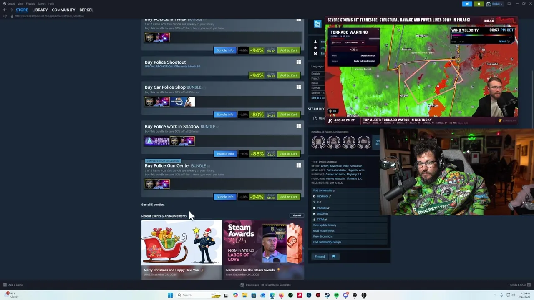The image size is (534, 300).
Task: Click Berkel profile avatar in header
Action: coord(489,4)
